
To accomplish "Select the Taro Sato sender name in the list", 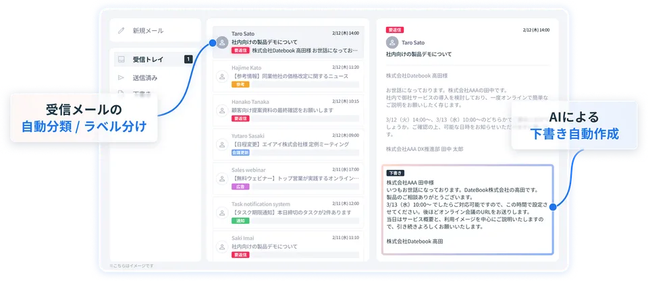I will click(243, 34).
